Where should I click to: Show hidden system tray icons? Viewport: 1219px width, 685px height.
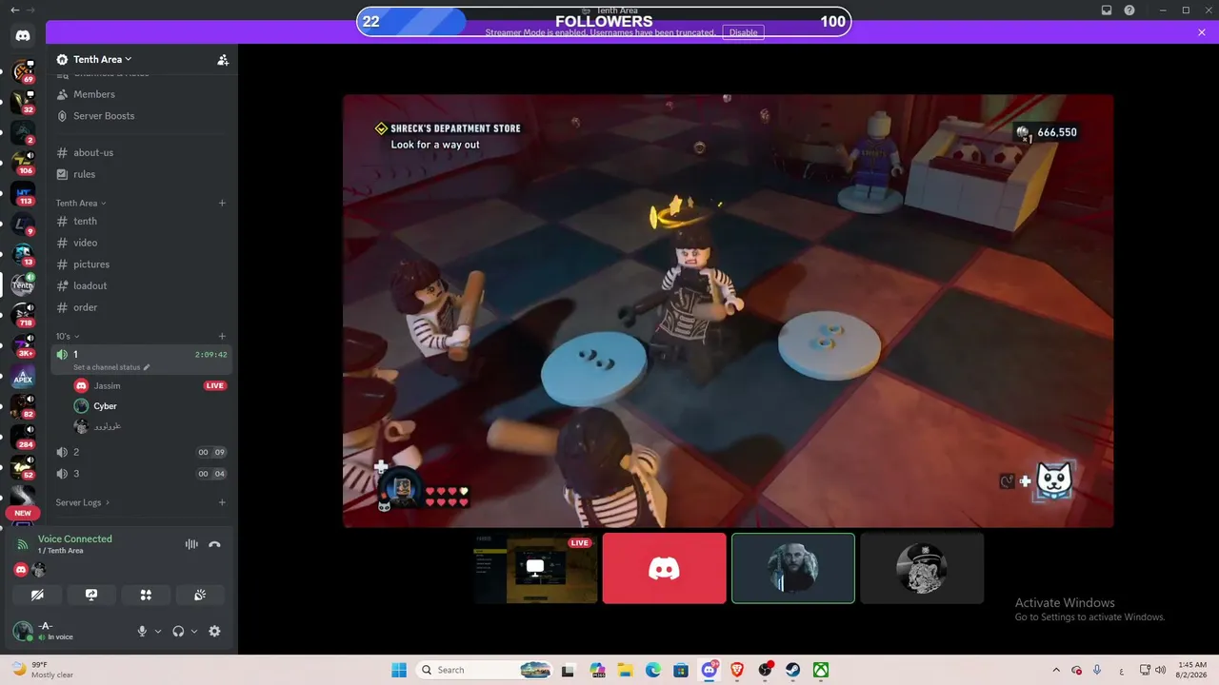tap(1055, 670)
